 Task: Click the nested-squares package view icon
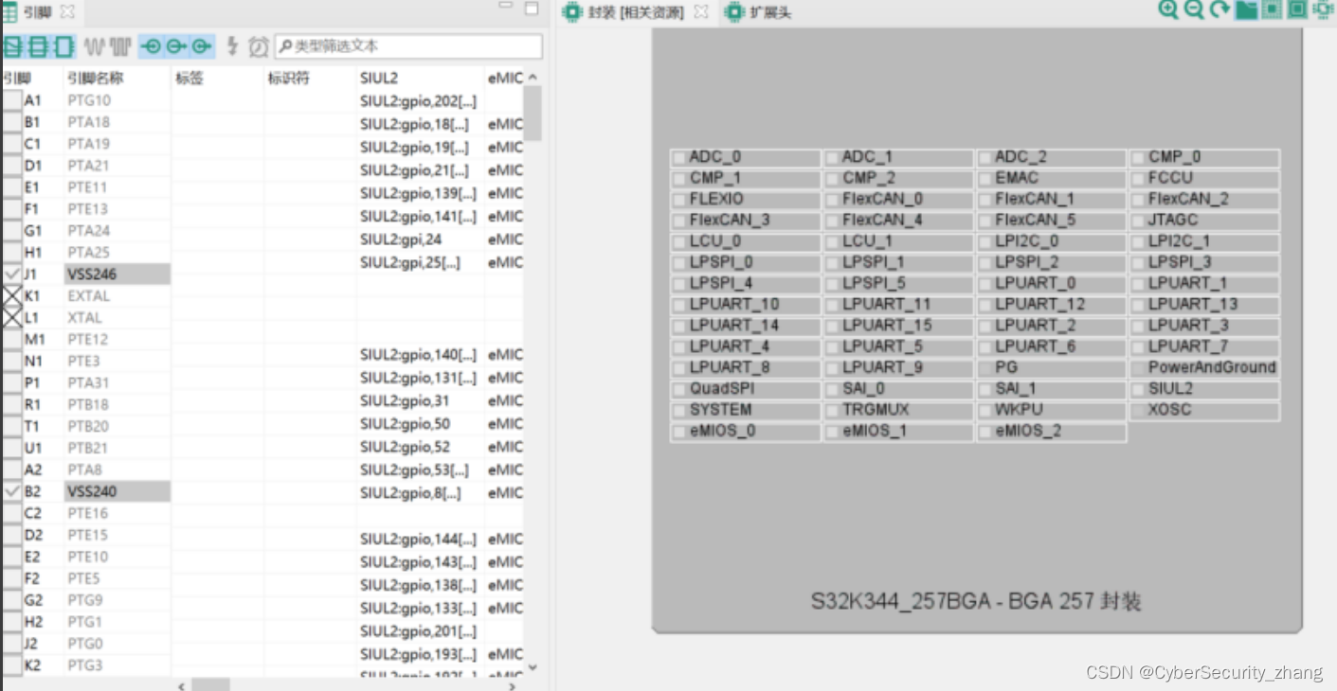pos(1297,10)
